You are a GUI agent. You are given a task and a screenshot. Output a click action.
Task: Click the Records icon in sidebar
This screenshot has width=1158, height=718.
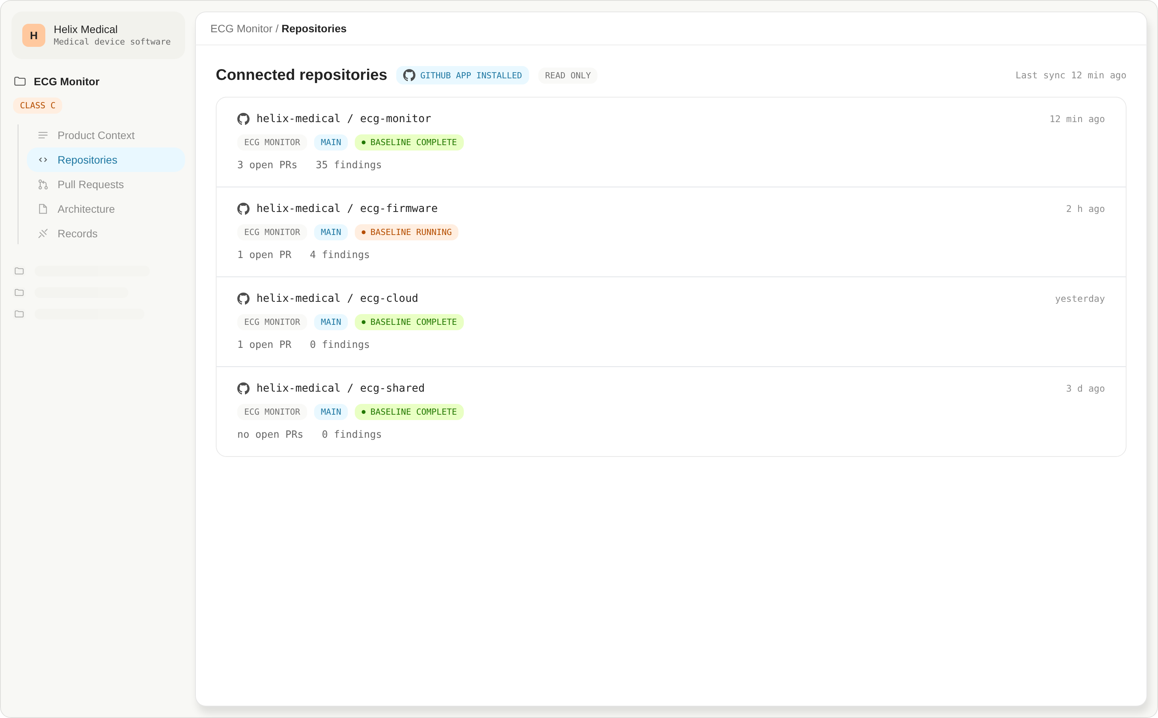pos(43,233)
